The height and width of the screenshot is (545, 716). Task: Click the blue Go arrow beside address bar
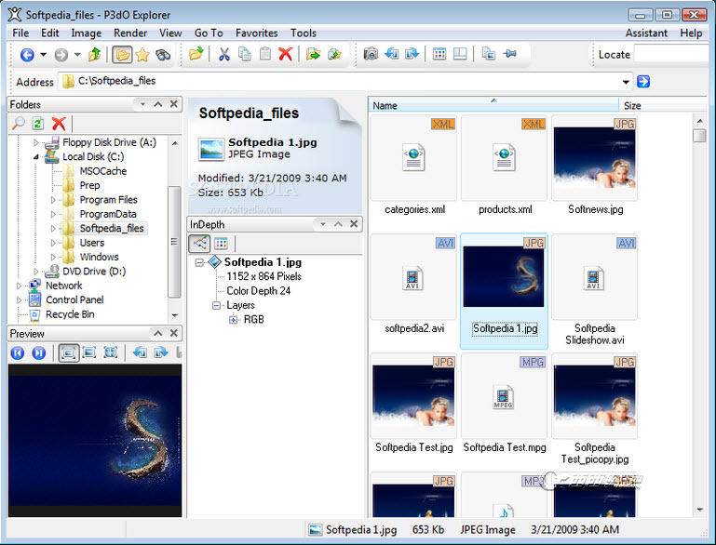point(643,82)
